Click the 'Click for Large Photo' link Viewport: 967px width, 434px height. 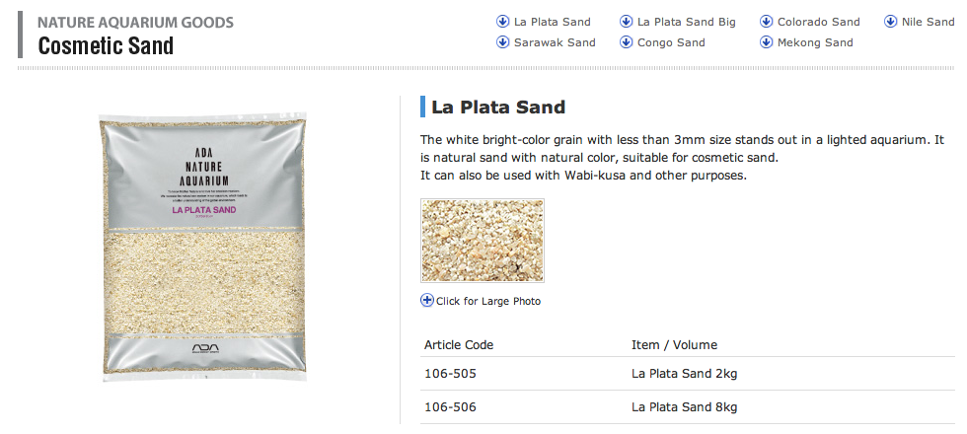point(488,302)
